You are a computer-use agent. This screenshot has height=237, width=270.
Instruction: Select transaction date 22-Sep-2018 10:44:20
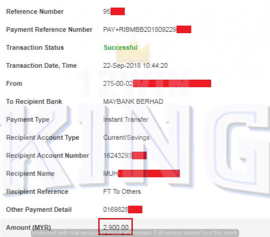coord(135,65)
